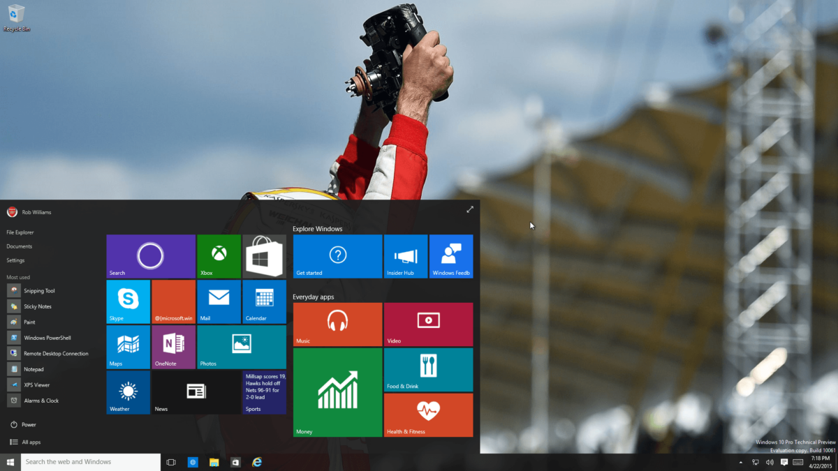Open Internet Explorer from the taskbar

pos(256,462)
